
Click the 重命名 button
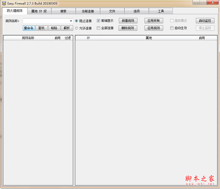tap(29, 28)
